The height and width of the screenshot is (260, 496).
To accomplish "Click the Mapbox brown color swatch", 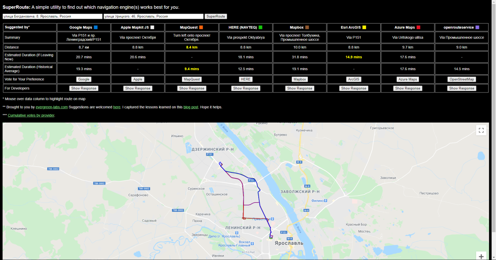I will (307, 27).
